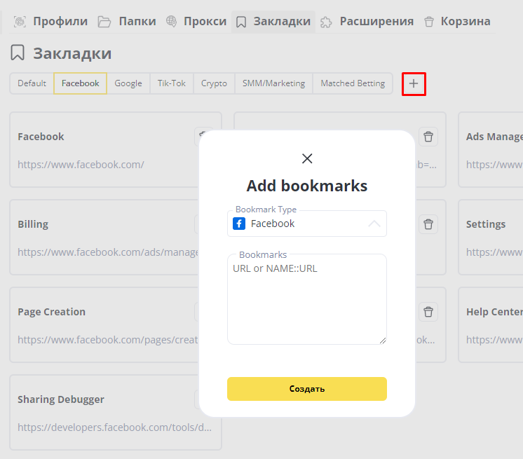Open the developers.facebook.com/tools URL
The width and height of the screenshot is (523, 459).
pyautogui.click(x=114, y=427)
